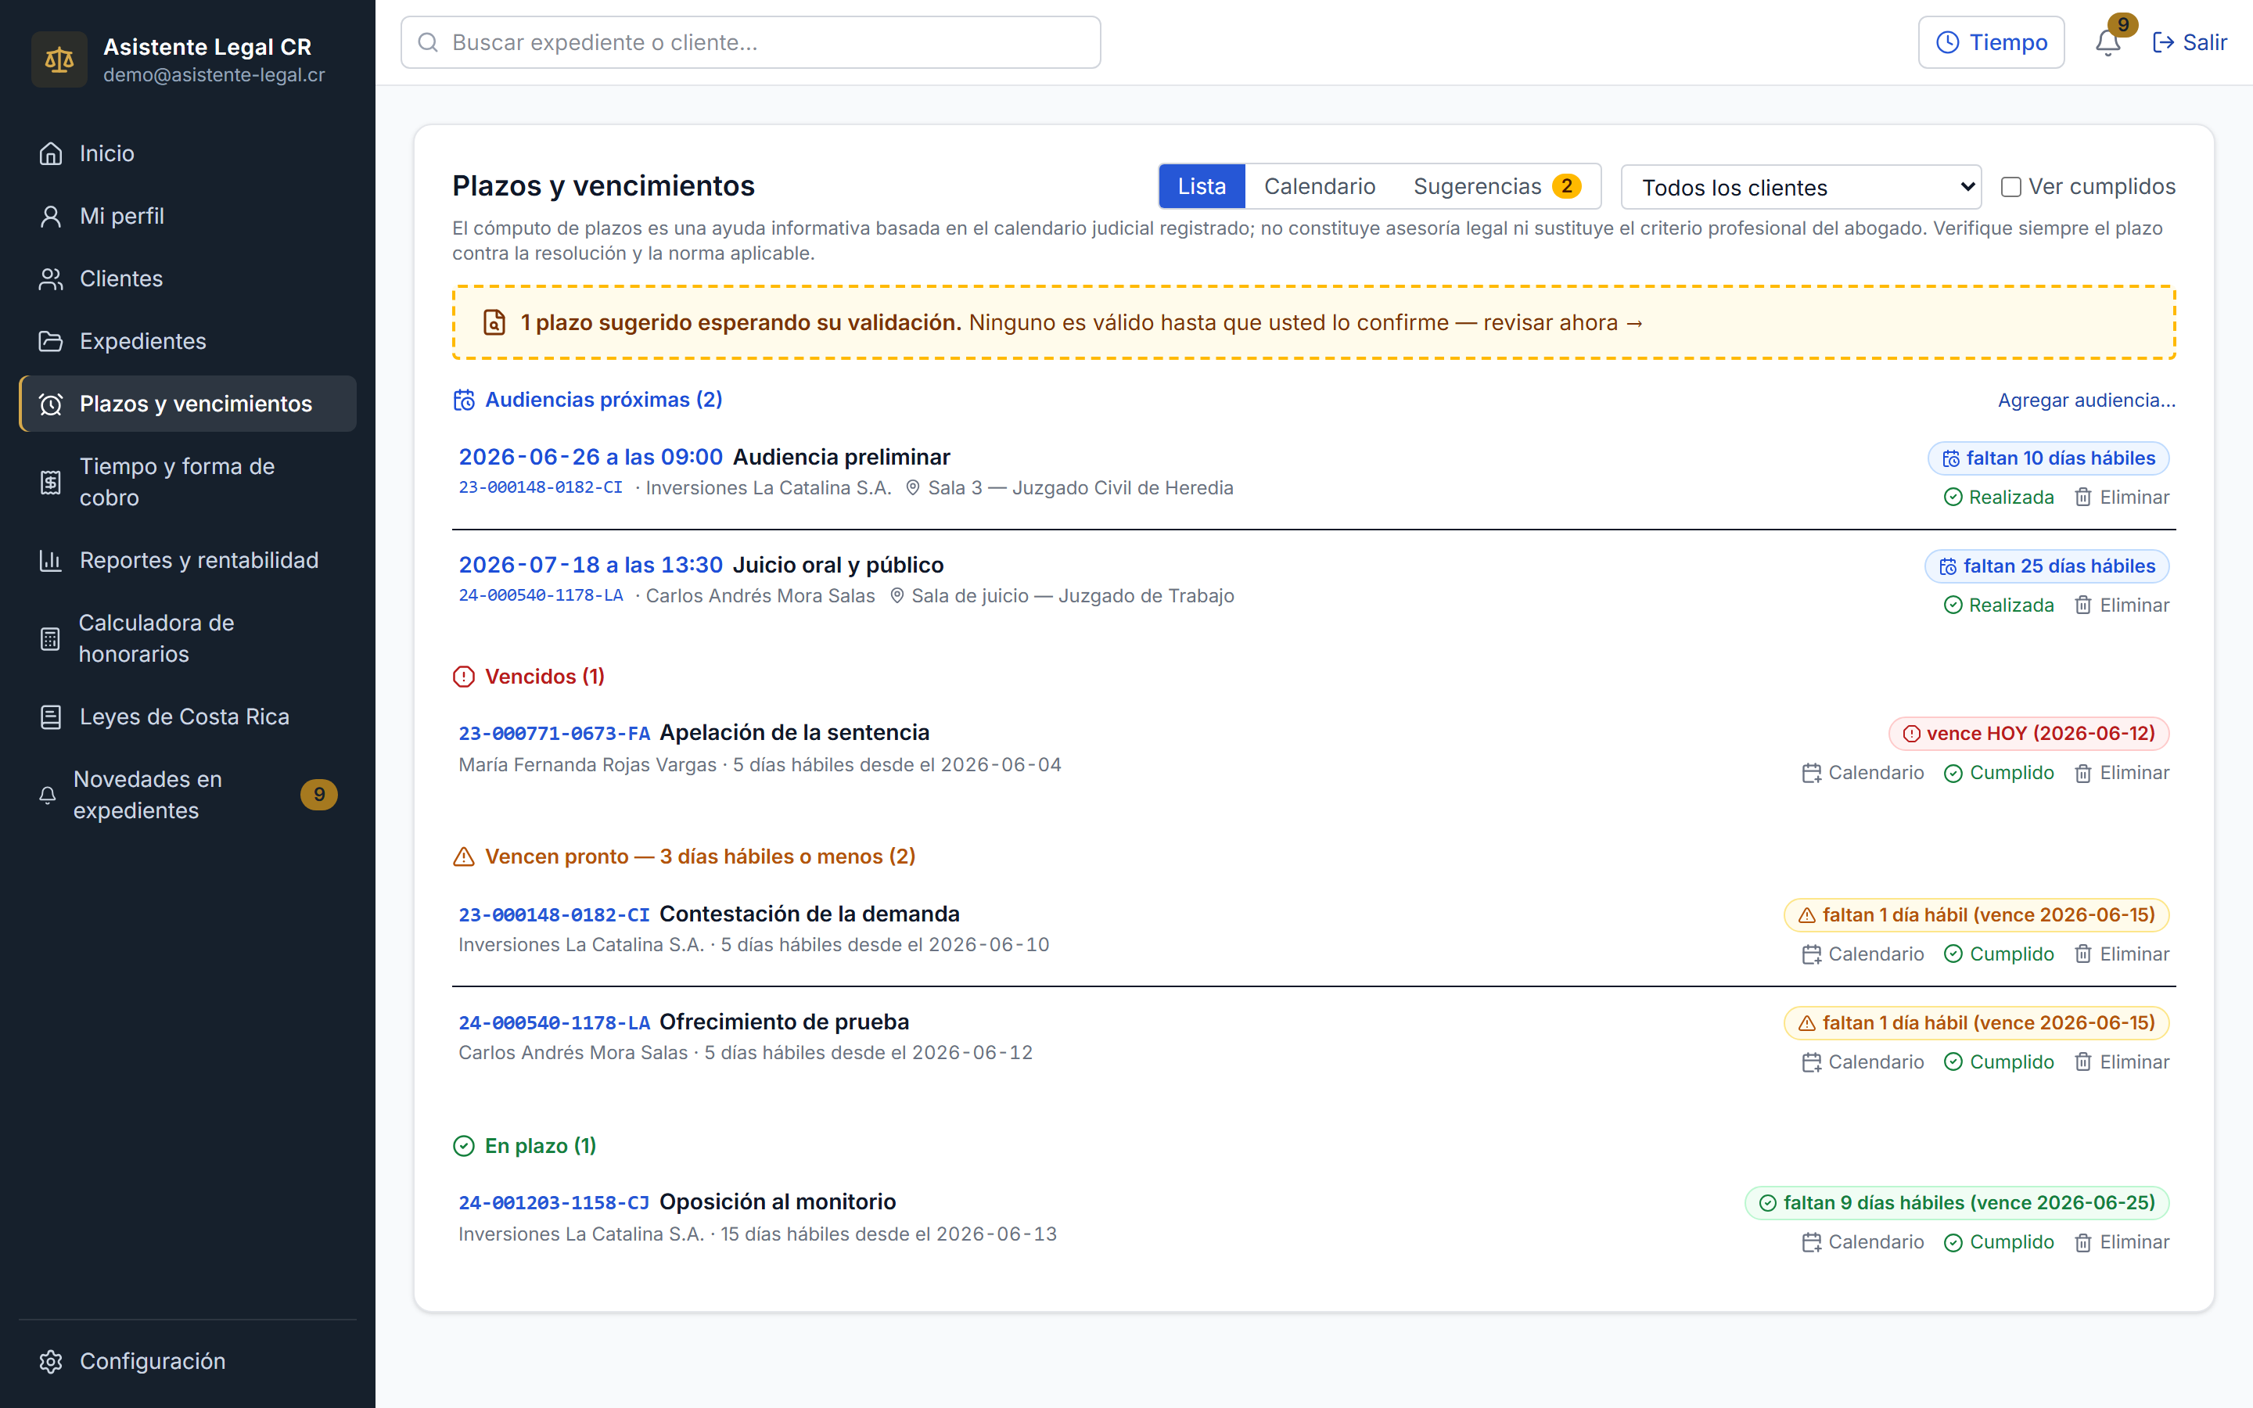Focus the Buscar expediente o cliente field
The image size is (2253, 1408).
[750, 42]
